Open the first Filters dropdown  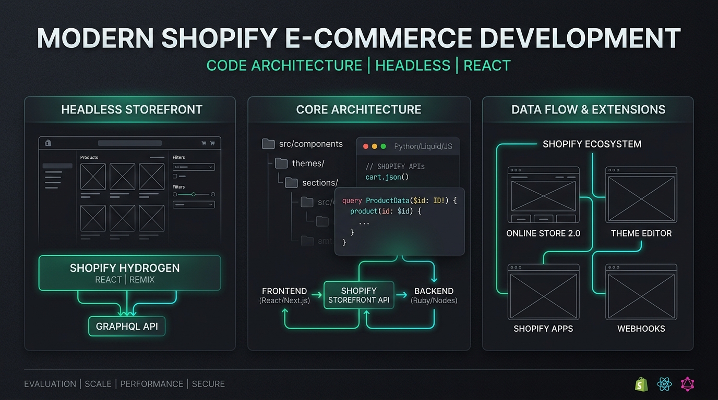(x=194, y=167)
